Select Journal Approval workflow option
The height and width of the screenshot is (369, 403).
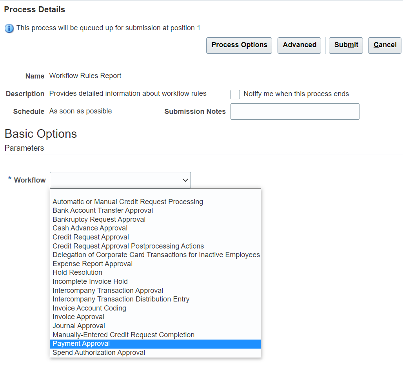(79, 326)
